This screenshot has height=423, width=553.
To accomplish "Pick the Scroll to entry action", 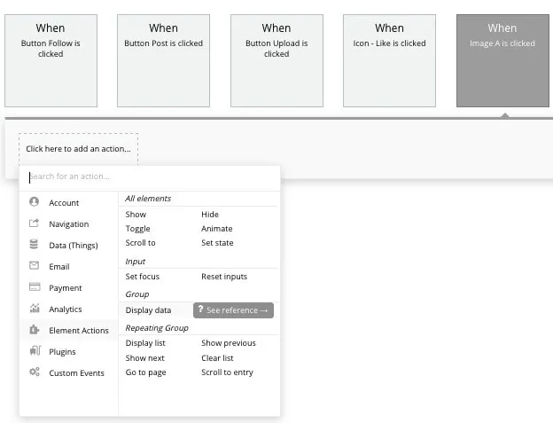I will click(227, 372).
